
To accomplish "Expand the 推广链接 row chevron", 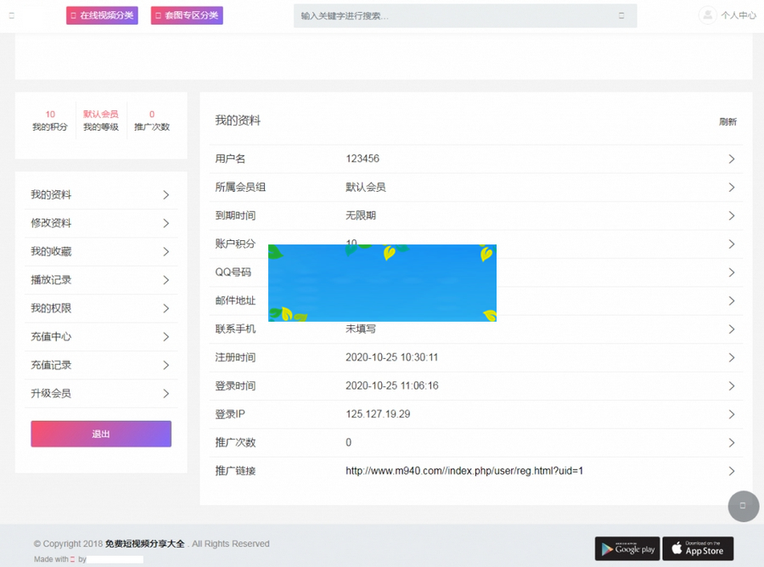I will pyautogui.click(x=731, y=470).
